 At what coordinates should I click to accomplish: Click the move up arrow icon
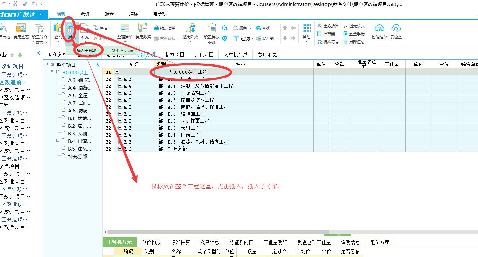tap(285, 28)
